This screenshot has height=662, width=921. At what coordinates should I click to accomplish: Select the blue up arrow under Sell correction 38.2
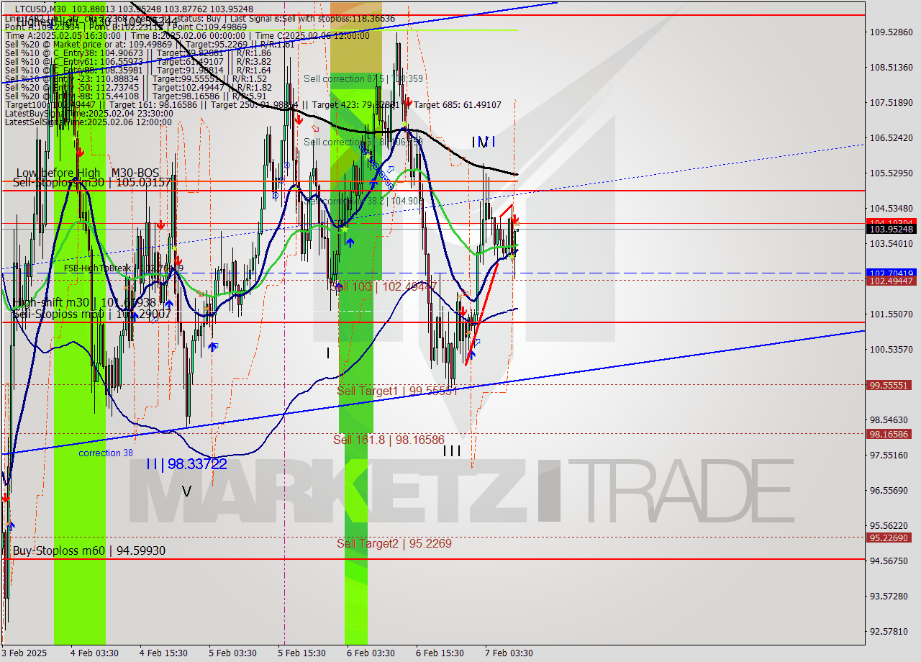click(x=350, y=242)
